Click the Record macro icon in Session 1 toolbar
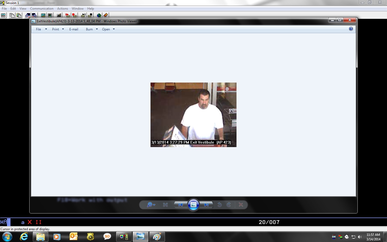387x242 pixels. pos(67,15)
